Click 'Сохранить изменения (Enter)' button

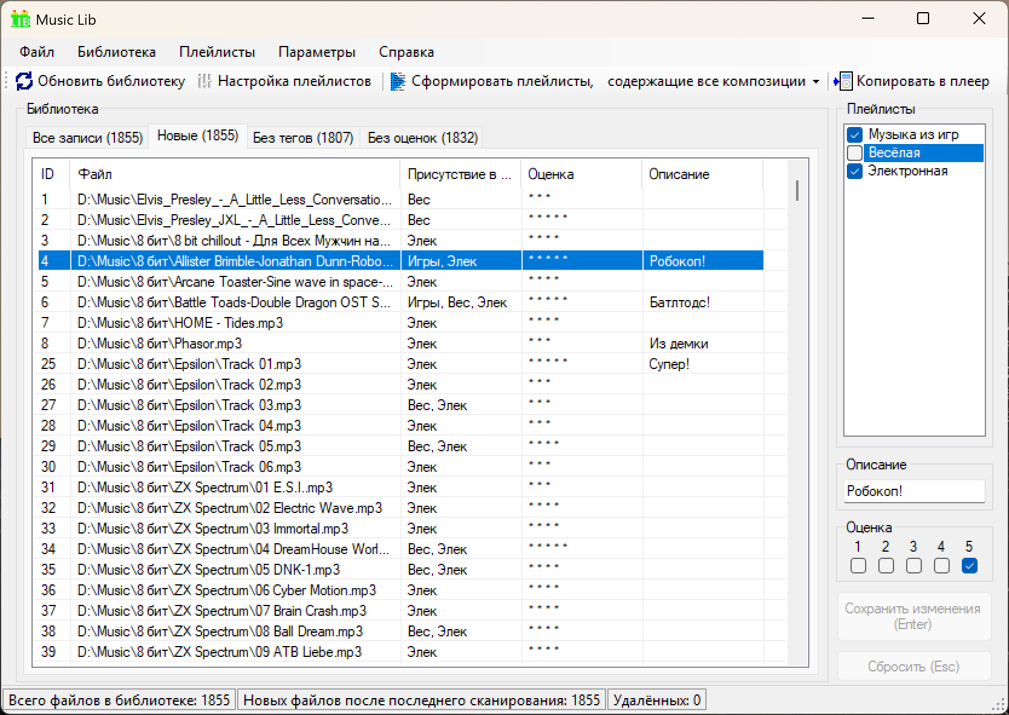click(913, 616)
